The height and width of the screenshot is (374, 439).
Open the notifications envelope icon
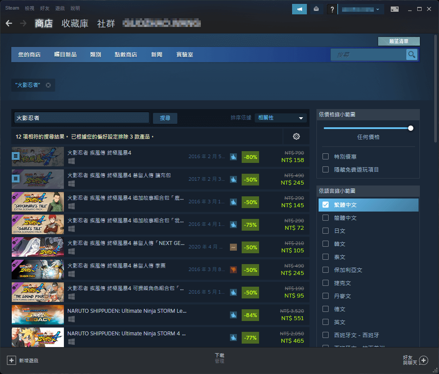coord(315,9)
